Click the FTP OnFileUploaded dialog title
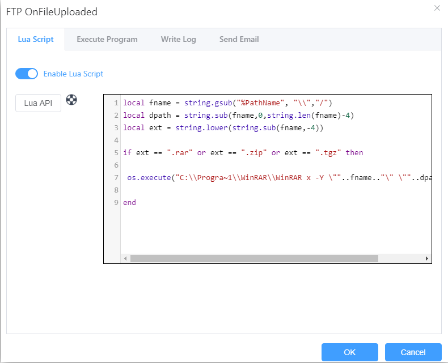Image resolution: width=448 pixels, height=363 pixels. tap(52, 12)
